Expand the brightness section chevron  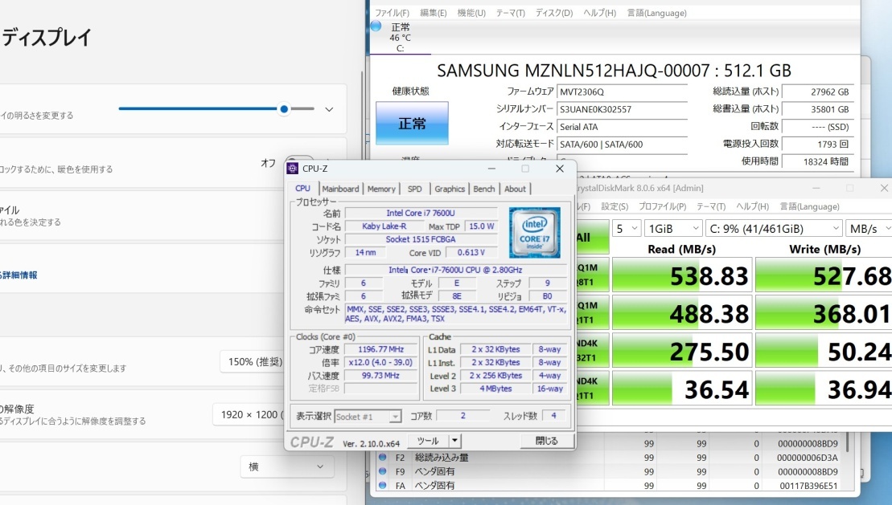(x=329, y=109)
